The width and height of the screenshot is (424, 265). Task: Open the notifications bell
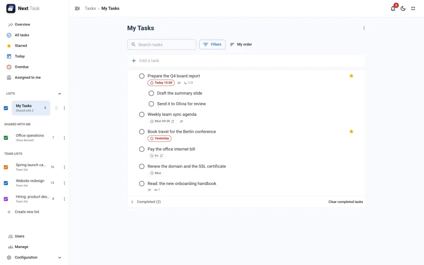(393, 8)
